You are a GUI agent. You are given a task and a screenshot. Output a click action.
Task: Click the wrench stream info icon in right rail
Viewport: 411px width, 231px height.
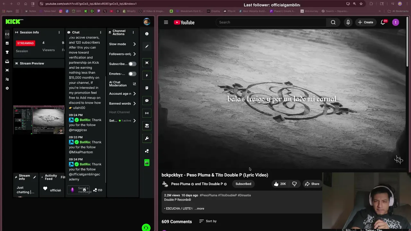147,138
